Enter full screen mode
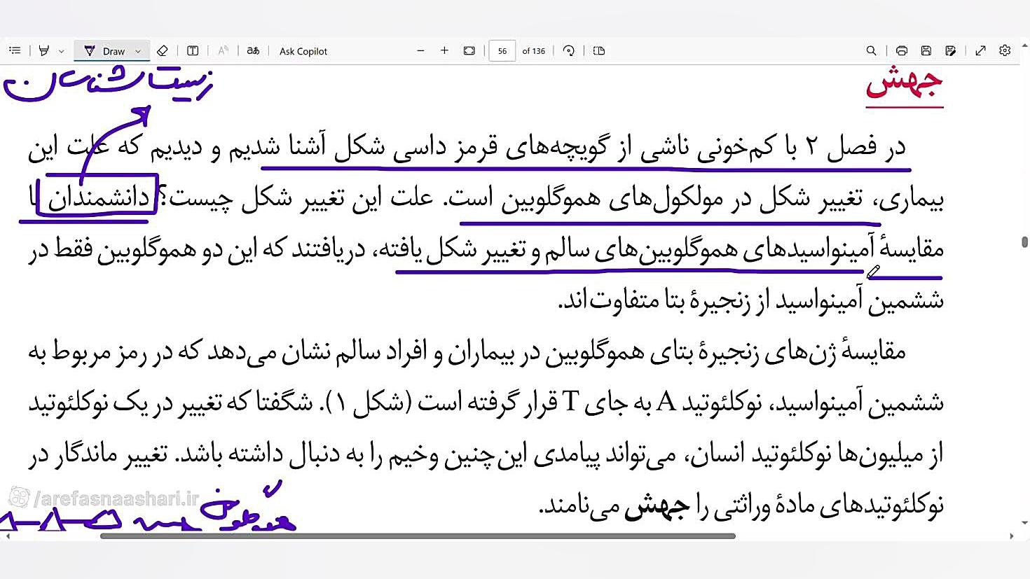The height and width of the screenshot is (579, 1030). (980, 50)
